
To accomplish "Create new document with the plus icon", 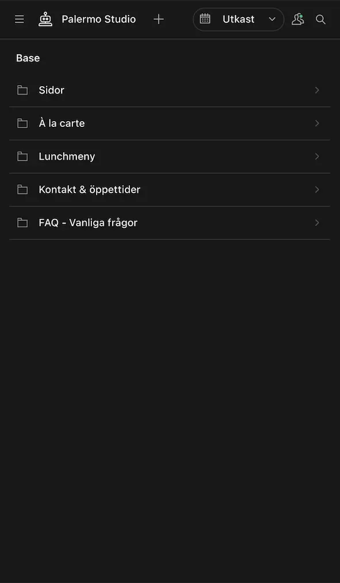I will pos(159,18).
